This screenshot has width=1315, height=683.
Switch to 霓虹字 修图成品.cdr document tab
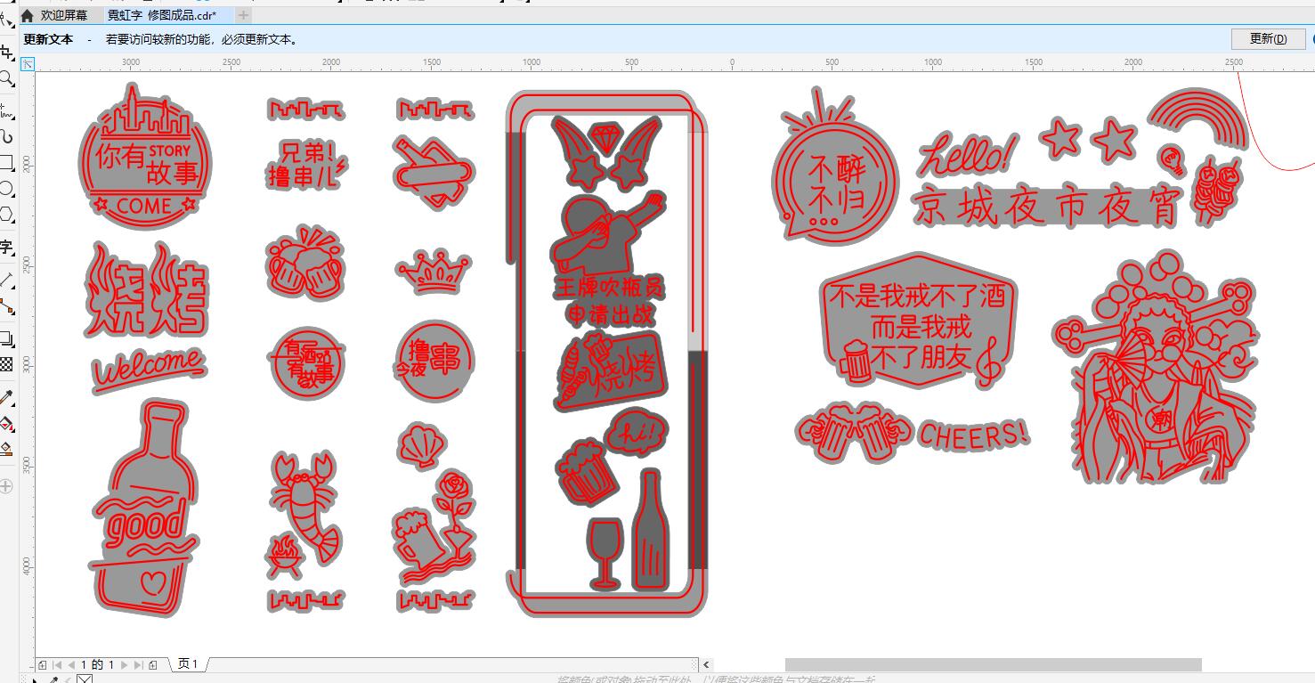[162, 15]
